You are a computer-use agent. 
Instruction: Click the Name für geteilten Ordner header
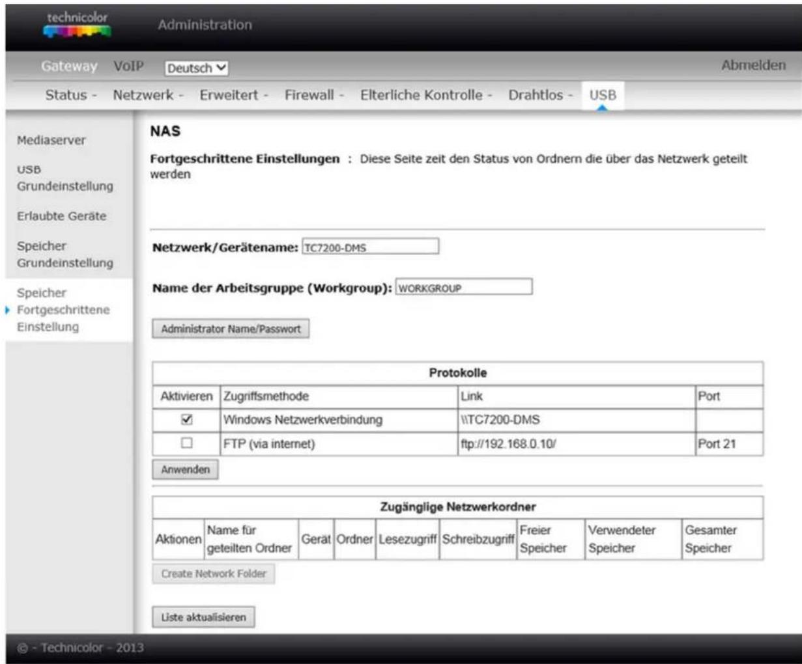(x=251, y=540)
